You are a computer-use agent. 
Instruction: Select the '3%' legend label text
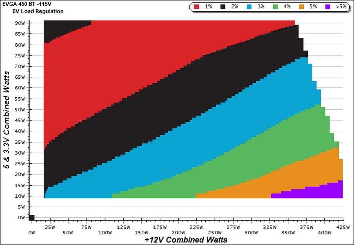[261, 7]
